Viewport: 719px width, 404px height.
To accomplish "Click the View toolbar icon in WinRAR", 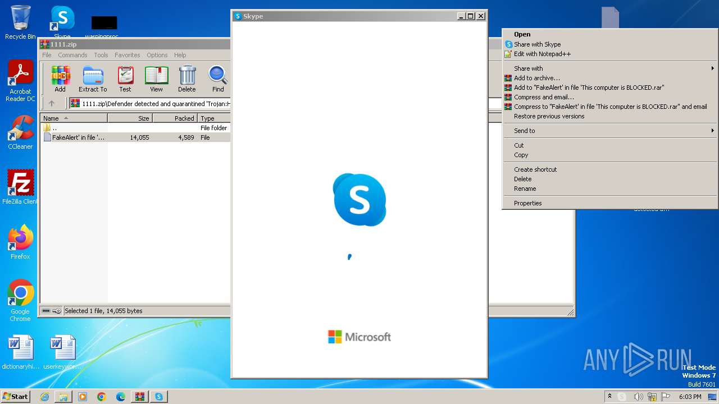I will [156, 79].
